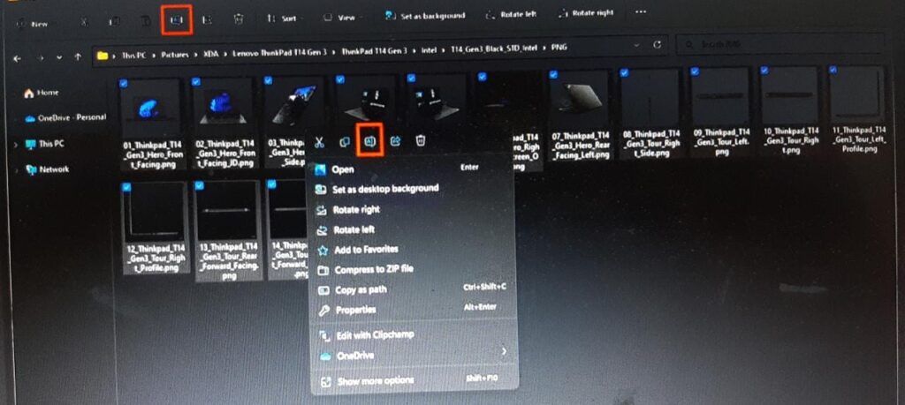This screenshot has width=905, height=405.
Task: Click the breadcrumb chevron after This PC
Action: point(153,56)
